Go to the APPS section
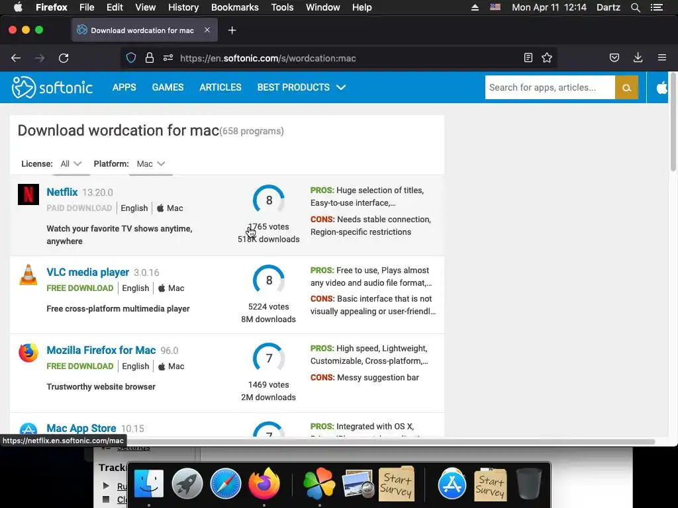 124,87
